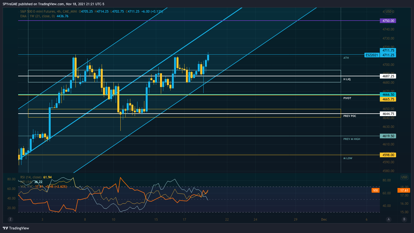The height and width of the screenshot is (233, 414).
Task: Click the 22 date label on time axis
Action: (x=227, y=219)
